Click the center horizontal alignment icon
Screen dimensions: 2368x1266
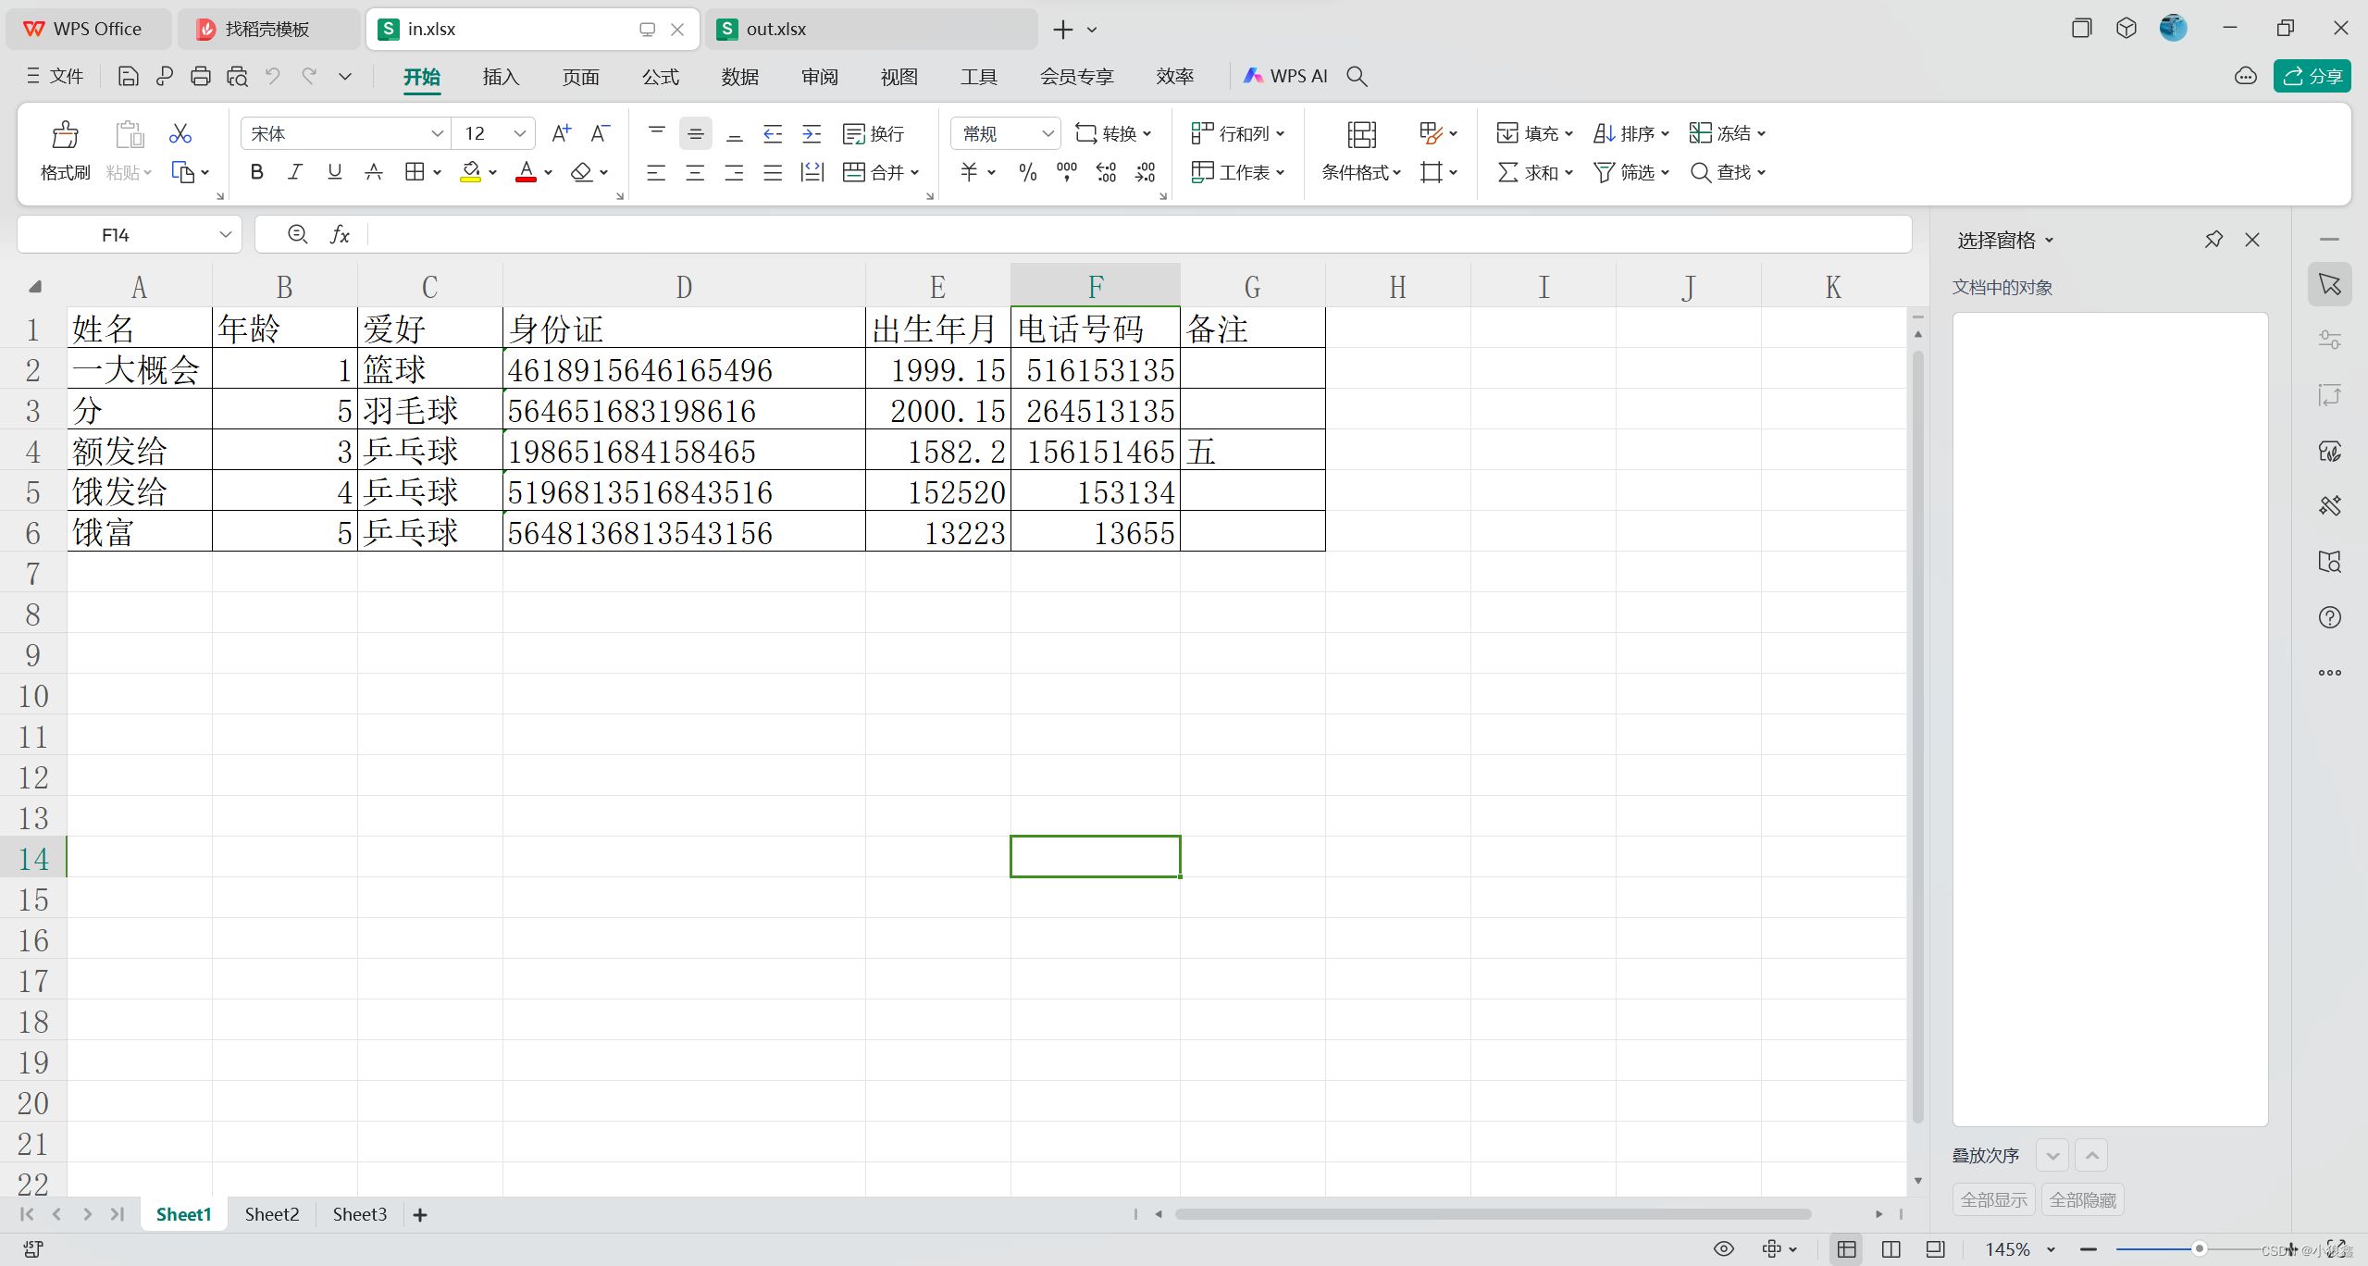[x=695, y=173]
